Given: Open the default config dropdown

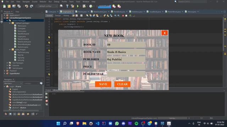Looking at the screenshot, I should click(x=48, y=6).
